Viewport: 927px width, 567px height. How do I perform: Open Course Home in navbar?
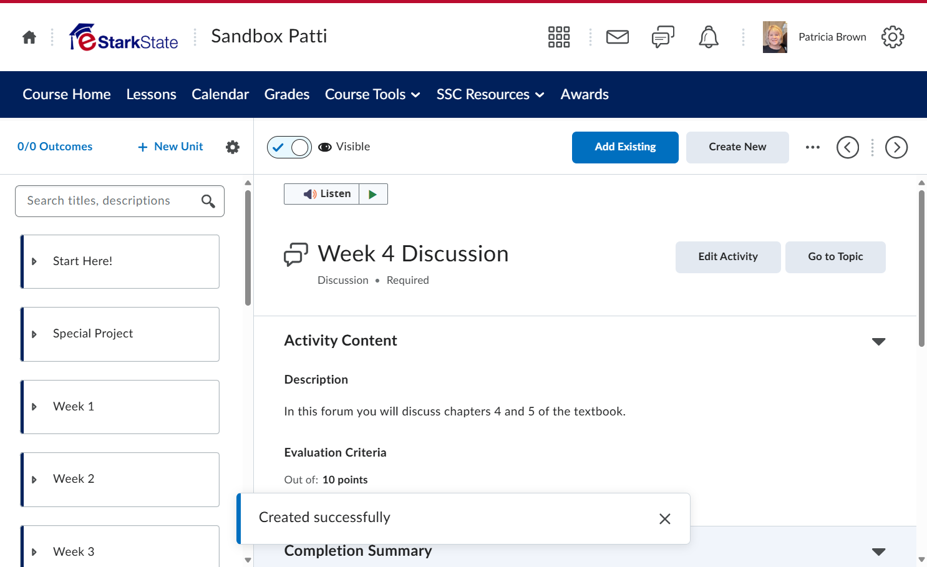pyautogui.click(x=67, y=94)
